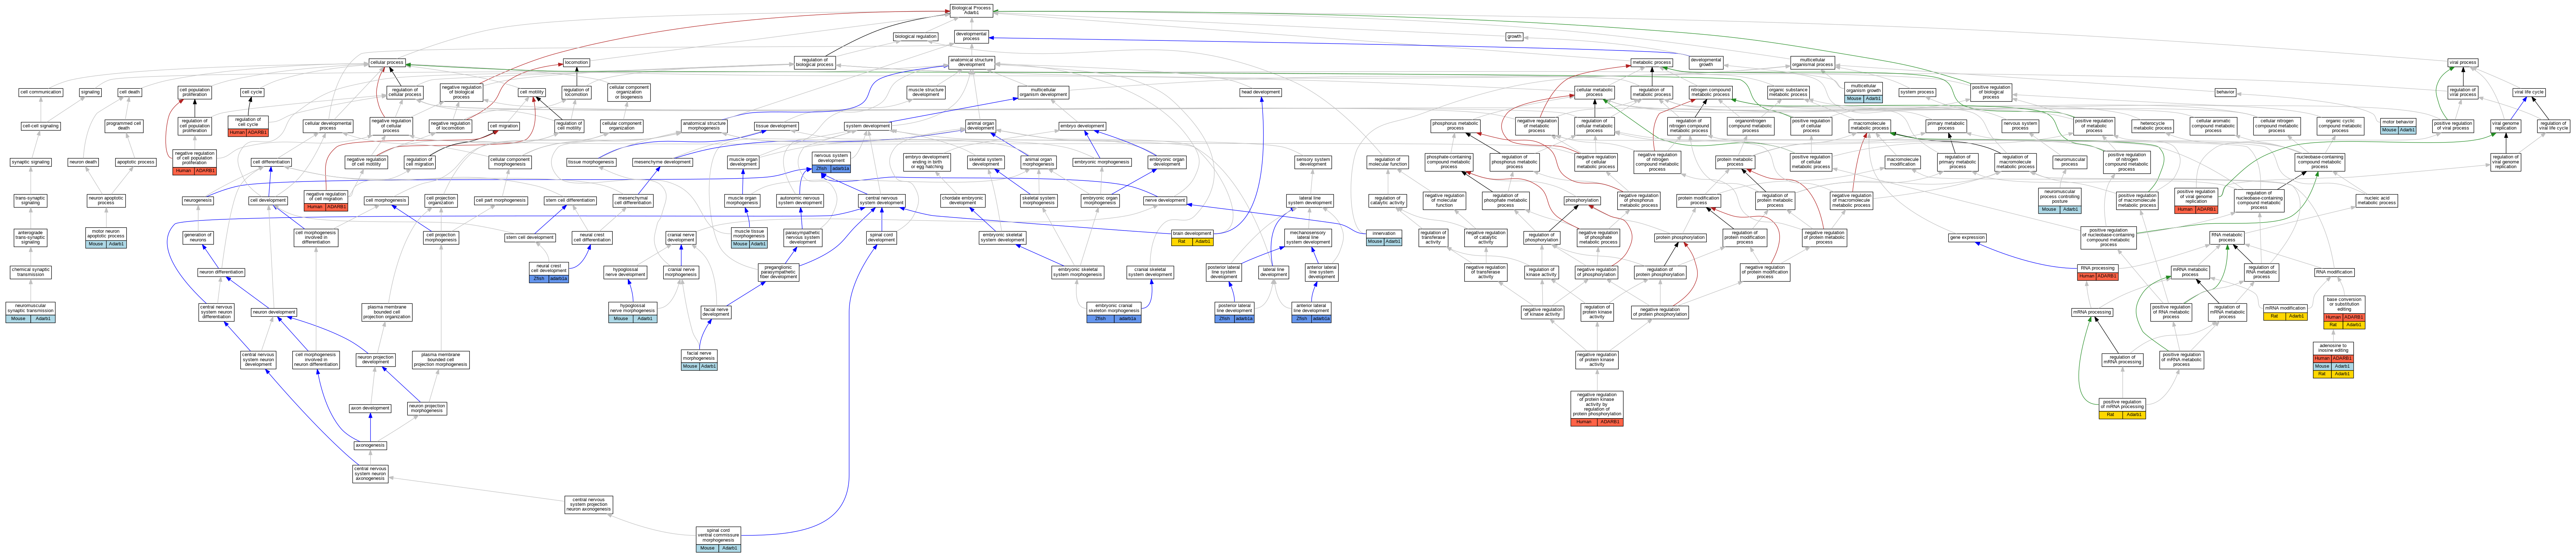Viewport: 2576px width, 556px height.
Task: Select the 'behavior' node
Action: [2225, 92]
